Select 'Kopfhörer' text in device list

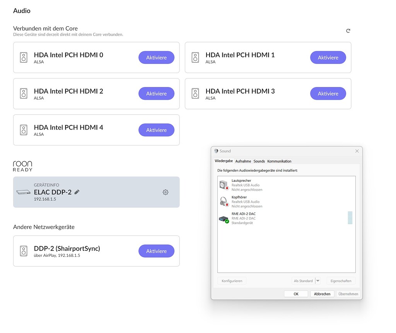239,197
